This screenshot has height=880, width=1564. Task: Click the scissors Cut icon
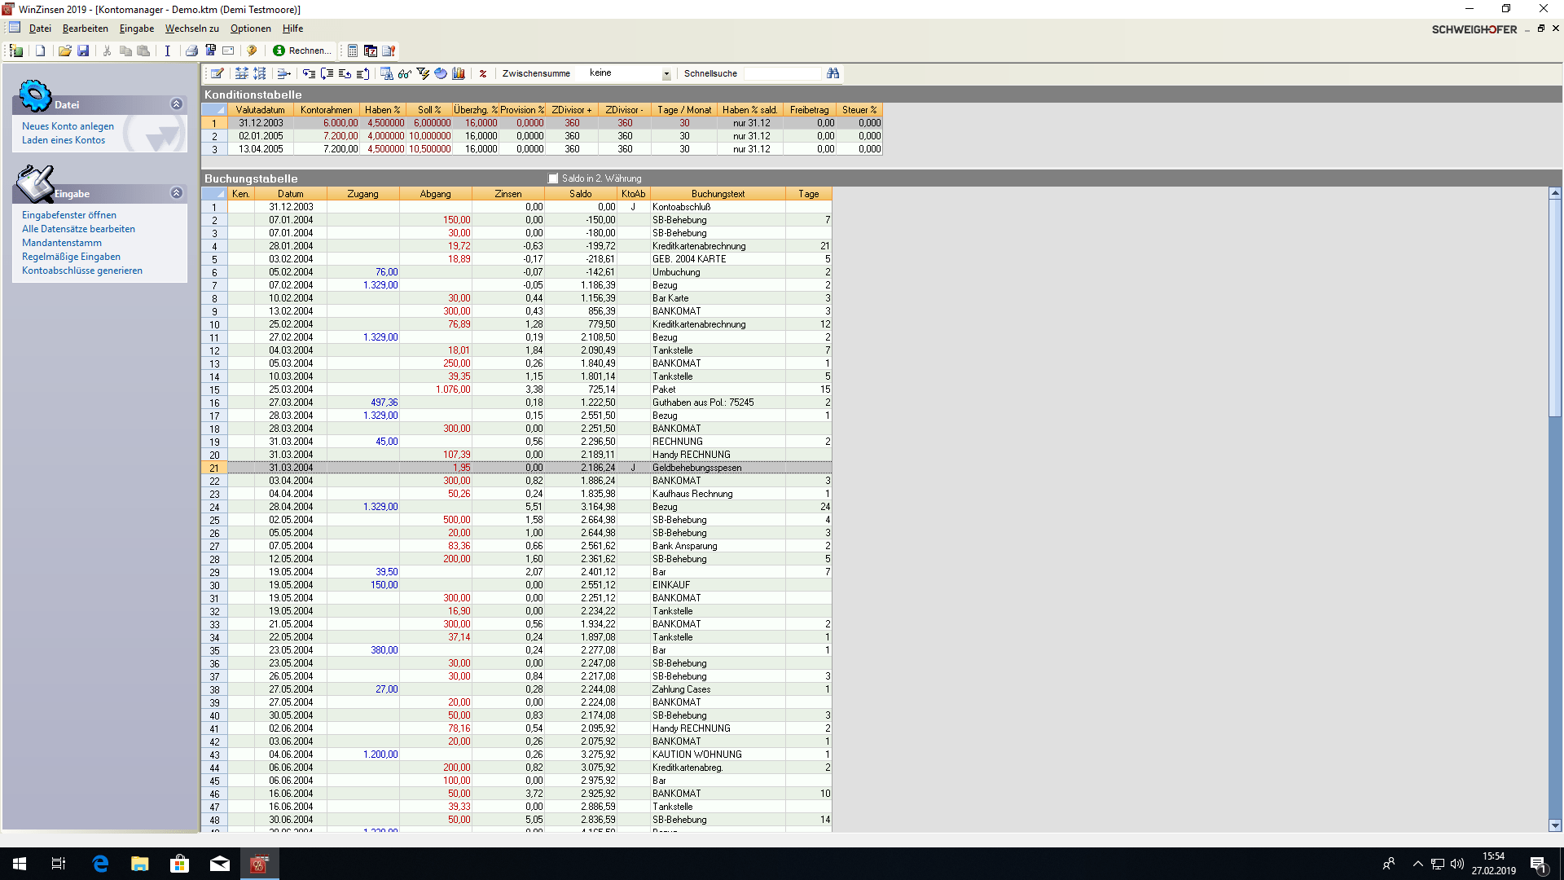point(107,51)
